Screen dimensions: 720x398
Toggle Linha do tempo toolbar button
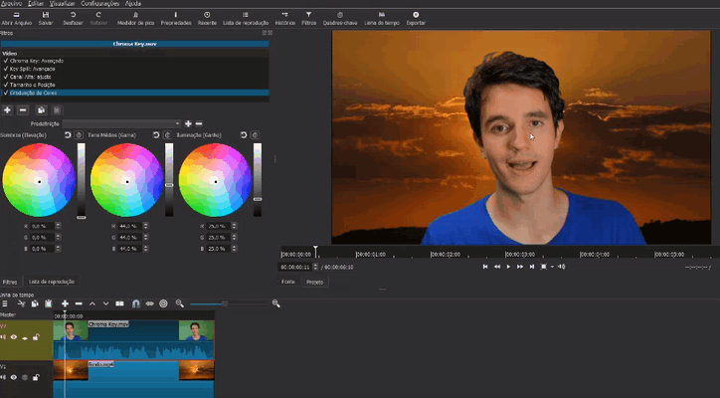click(x=382, y=18)
